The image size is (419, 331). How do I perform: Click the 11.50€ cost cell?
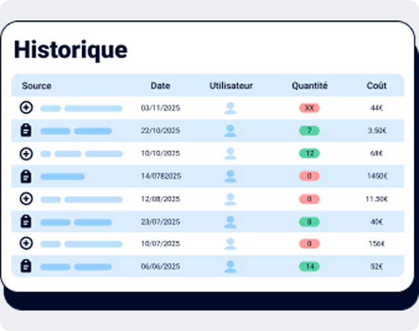pyautogui.click(x=377, y=199)
